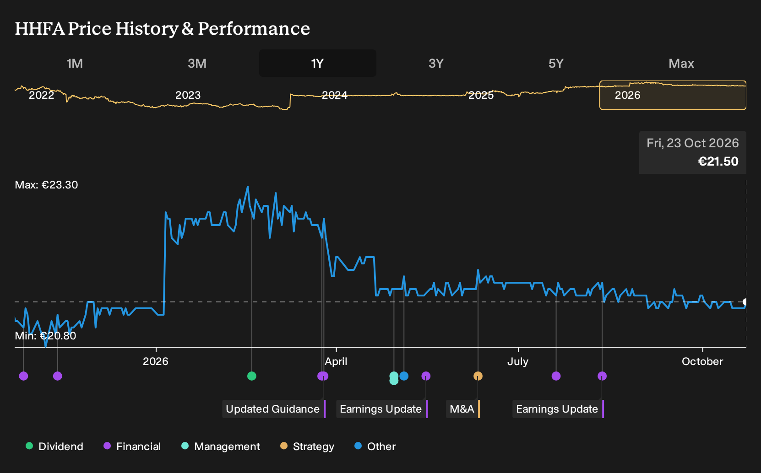761x473 pixels.
Task: Click the Min: €20.80 label
Action: click(x=45, y=336)
